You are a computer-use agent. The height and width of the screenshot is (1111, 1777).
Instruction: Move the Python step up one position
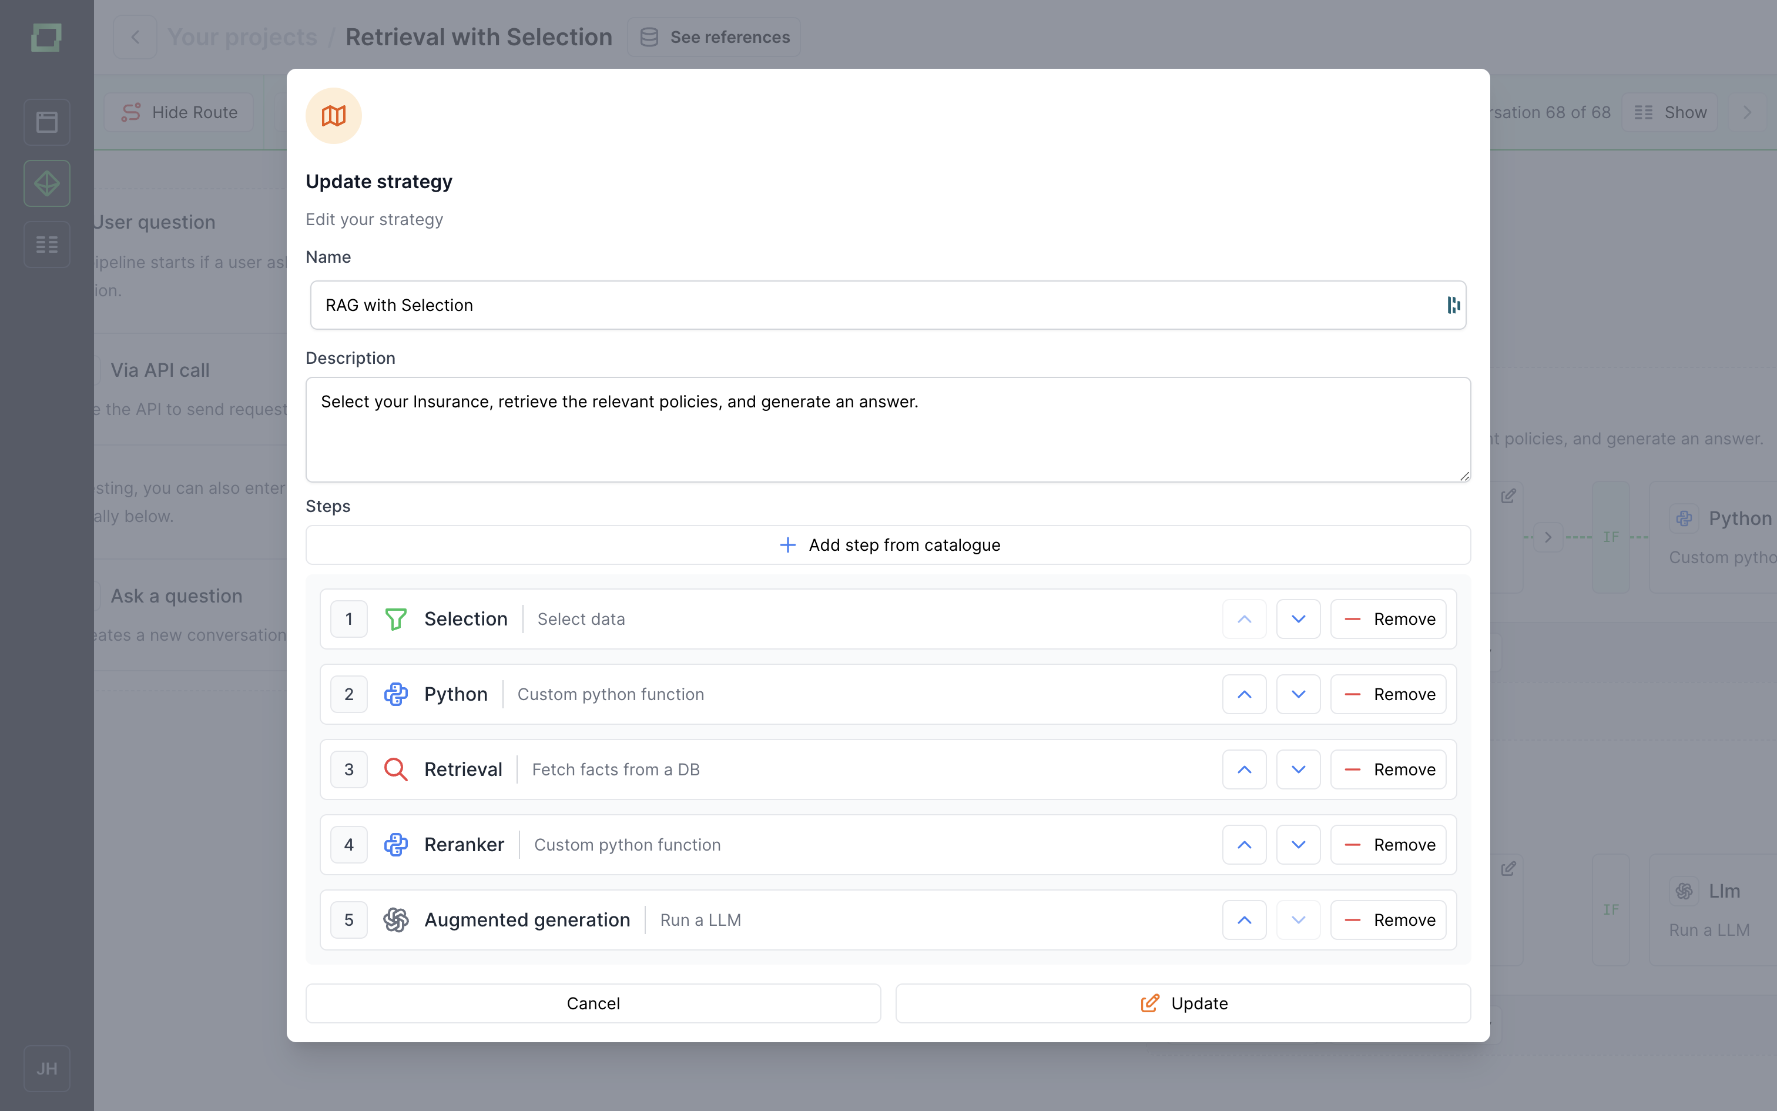pyautogui.click(x=1244, y=694)
